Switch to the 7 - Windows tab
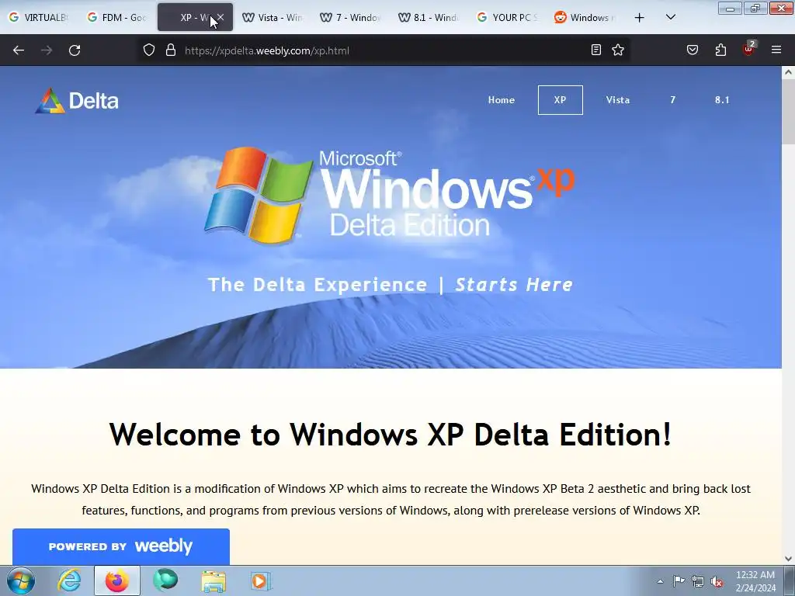This screenshot has width=795, height=596. (351, 17)
